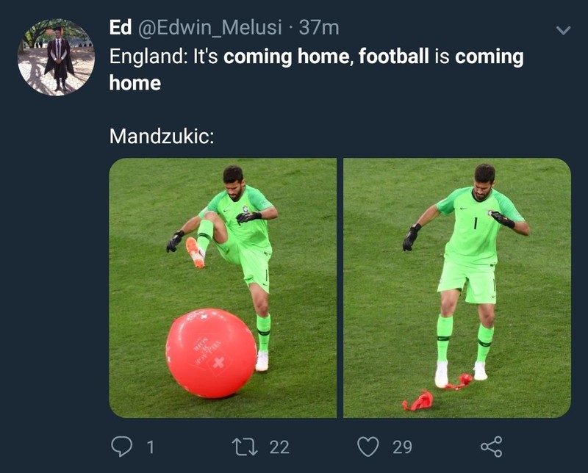View the right photo with popped balloon
588x473 pixels.
tap(457, 288)
